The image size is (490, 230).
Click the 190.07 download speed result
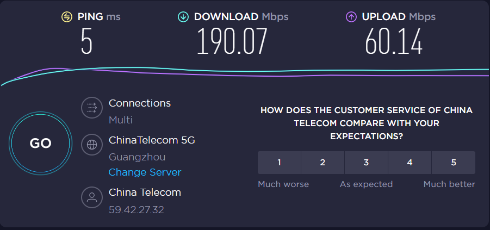point(232,42)
